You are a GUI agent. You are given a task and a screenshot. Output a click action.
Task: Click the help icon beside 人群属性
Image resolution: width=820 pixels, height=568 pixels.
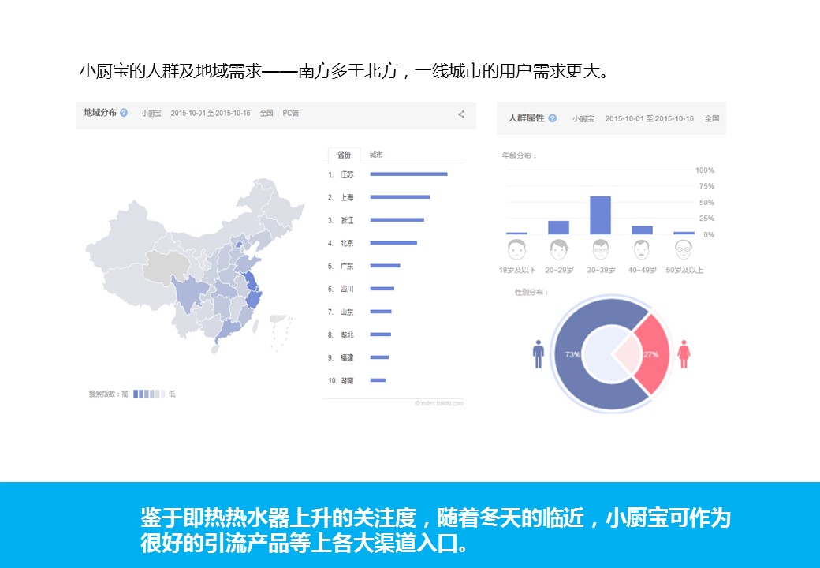pos(553,118)
